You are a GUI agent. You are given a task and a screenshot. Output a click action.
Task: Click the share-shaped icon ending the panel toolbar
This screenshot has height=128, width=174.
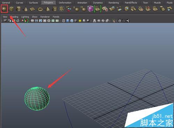point(128,21)
